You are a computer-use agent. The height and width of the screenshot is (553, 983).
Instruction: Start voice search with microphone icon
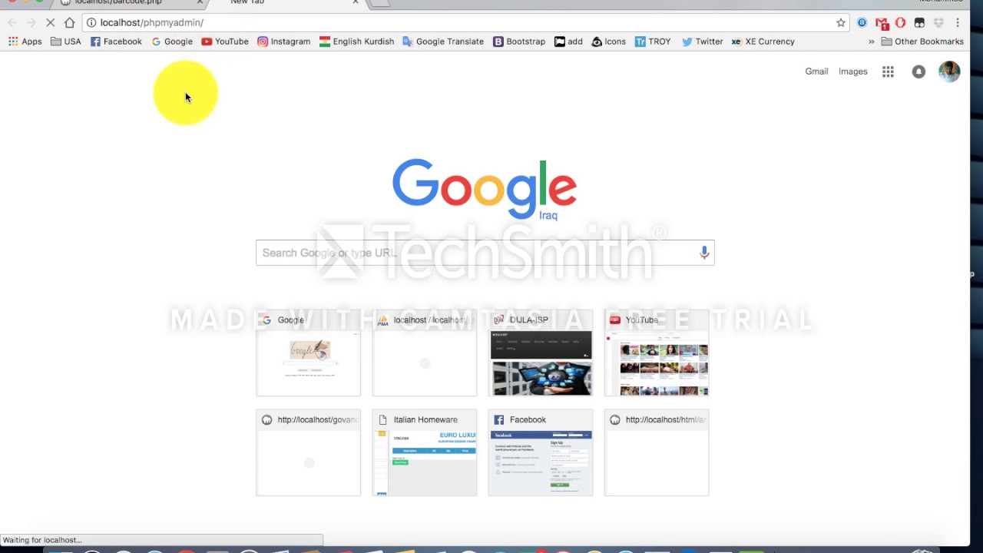point(704,253)
